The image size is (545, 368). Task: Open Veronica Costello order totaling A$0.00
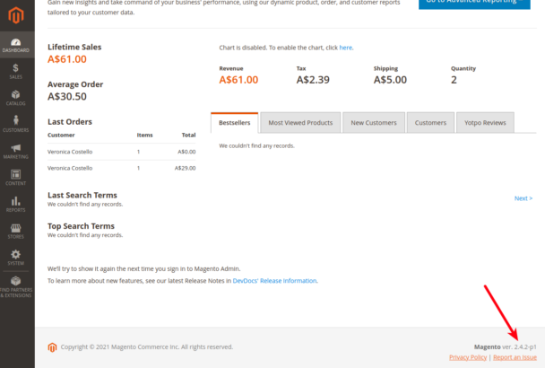coord(122,152)
